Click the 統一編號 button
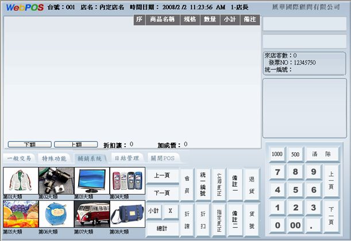Viewport: 351px width, 241px height. (x=203, y=184)
